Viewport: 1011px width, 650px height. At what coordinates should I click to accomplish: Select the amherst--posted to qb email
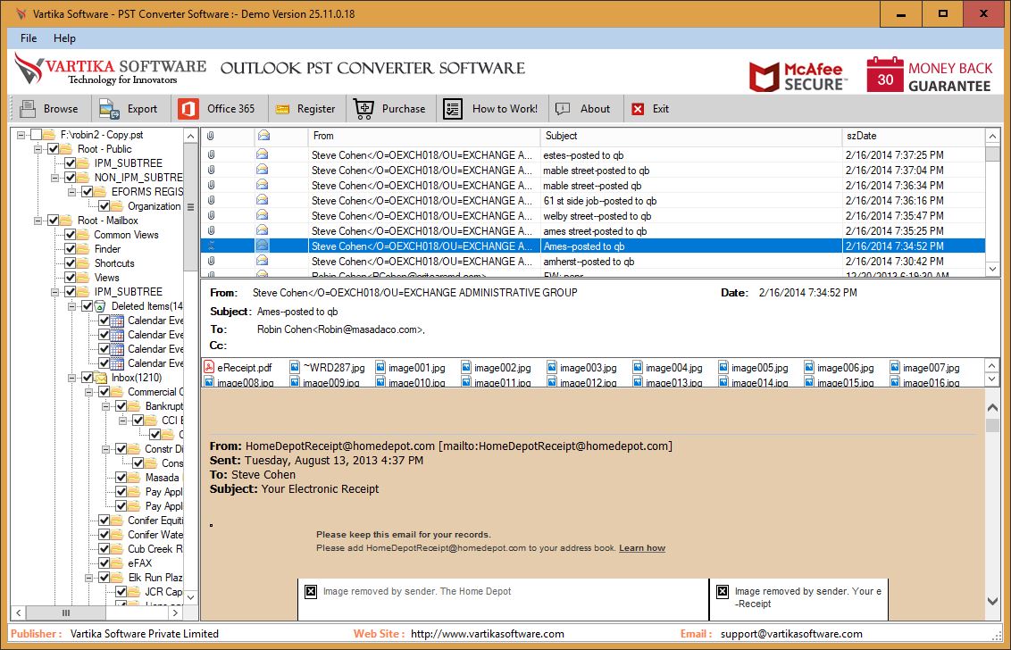pos(593,261)
